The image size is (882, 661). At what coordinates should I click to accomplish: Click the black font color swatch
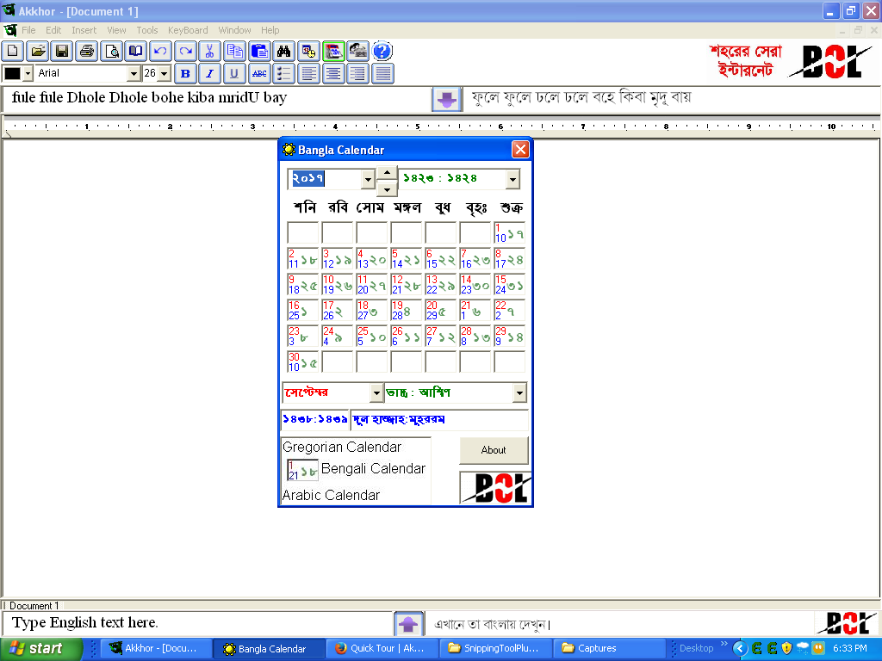tap(12, 74)
